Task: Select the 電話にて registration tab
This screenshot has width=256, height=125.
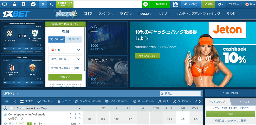Action: click(x=74, y=40)
